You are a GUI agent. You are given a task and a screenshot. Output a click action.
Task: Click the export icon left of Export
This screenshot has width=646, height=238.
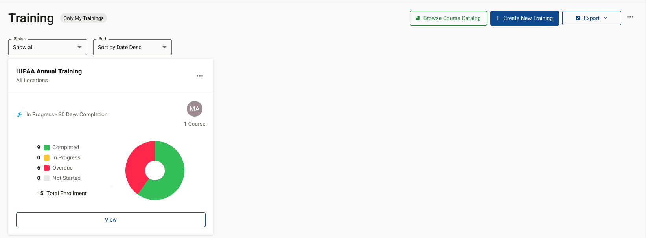[578, 18]
